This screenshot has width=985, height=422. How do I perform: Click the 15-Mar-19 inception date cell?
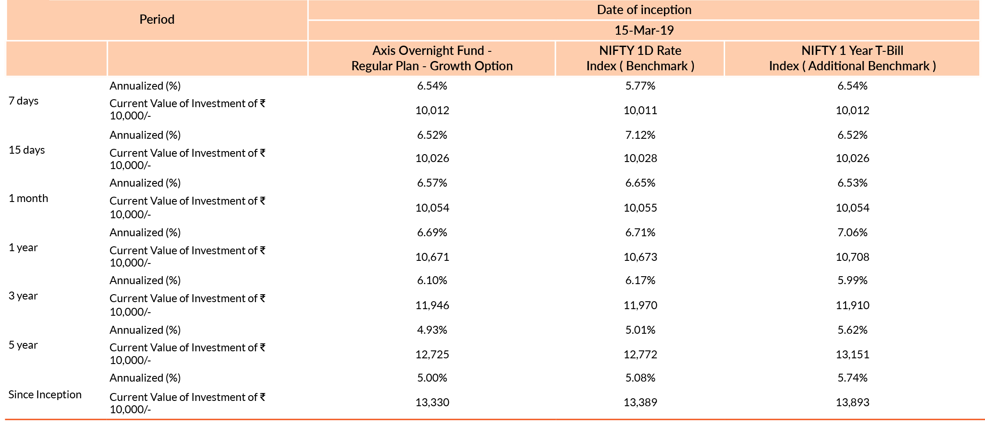point(644,30)
